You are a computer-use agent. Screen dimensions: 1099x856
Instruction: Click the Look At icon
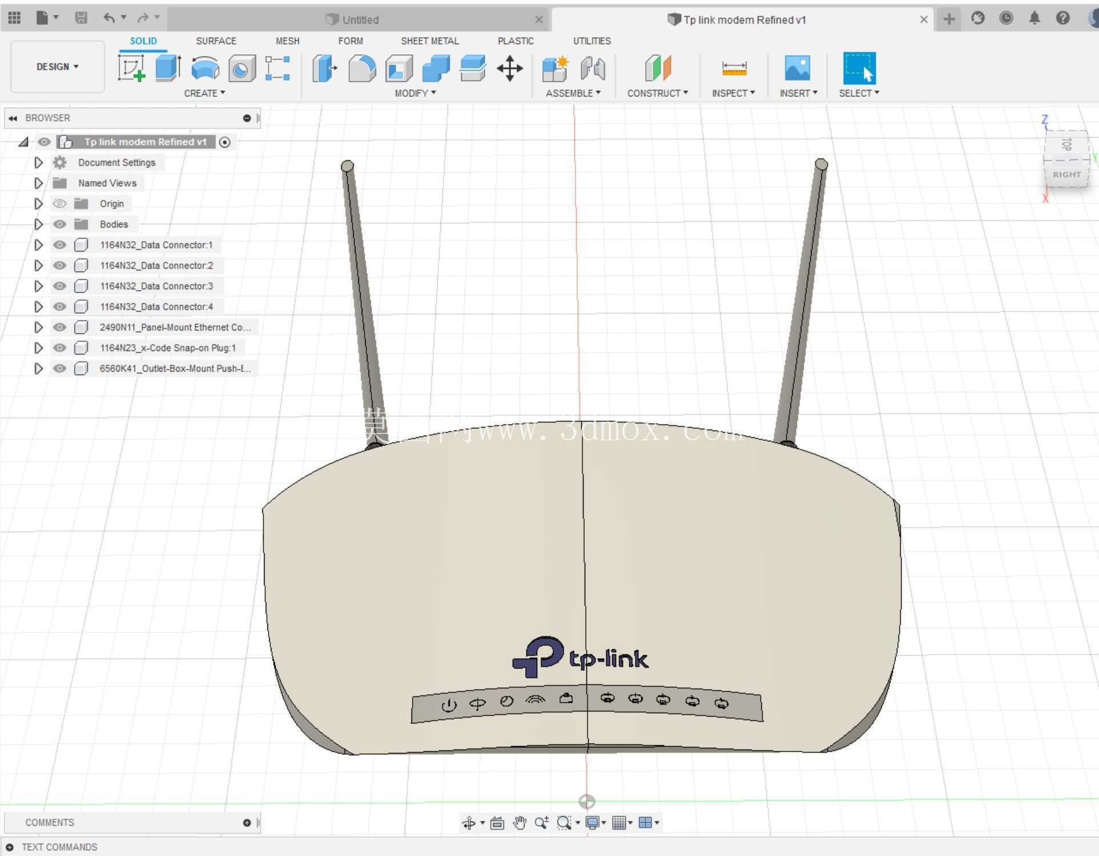click(x=497, y=822)
